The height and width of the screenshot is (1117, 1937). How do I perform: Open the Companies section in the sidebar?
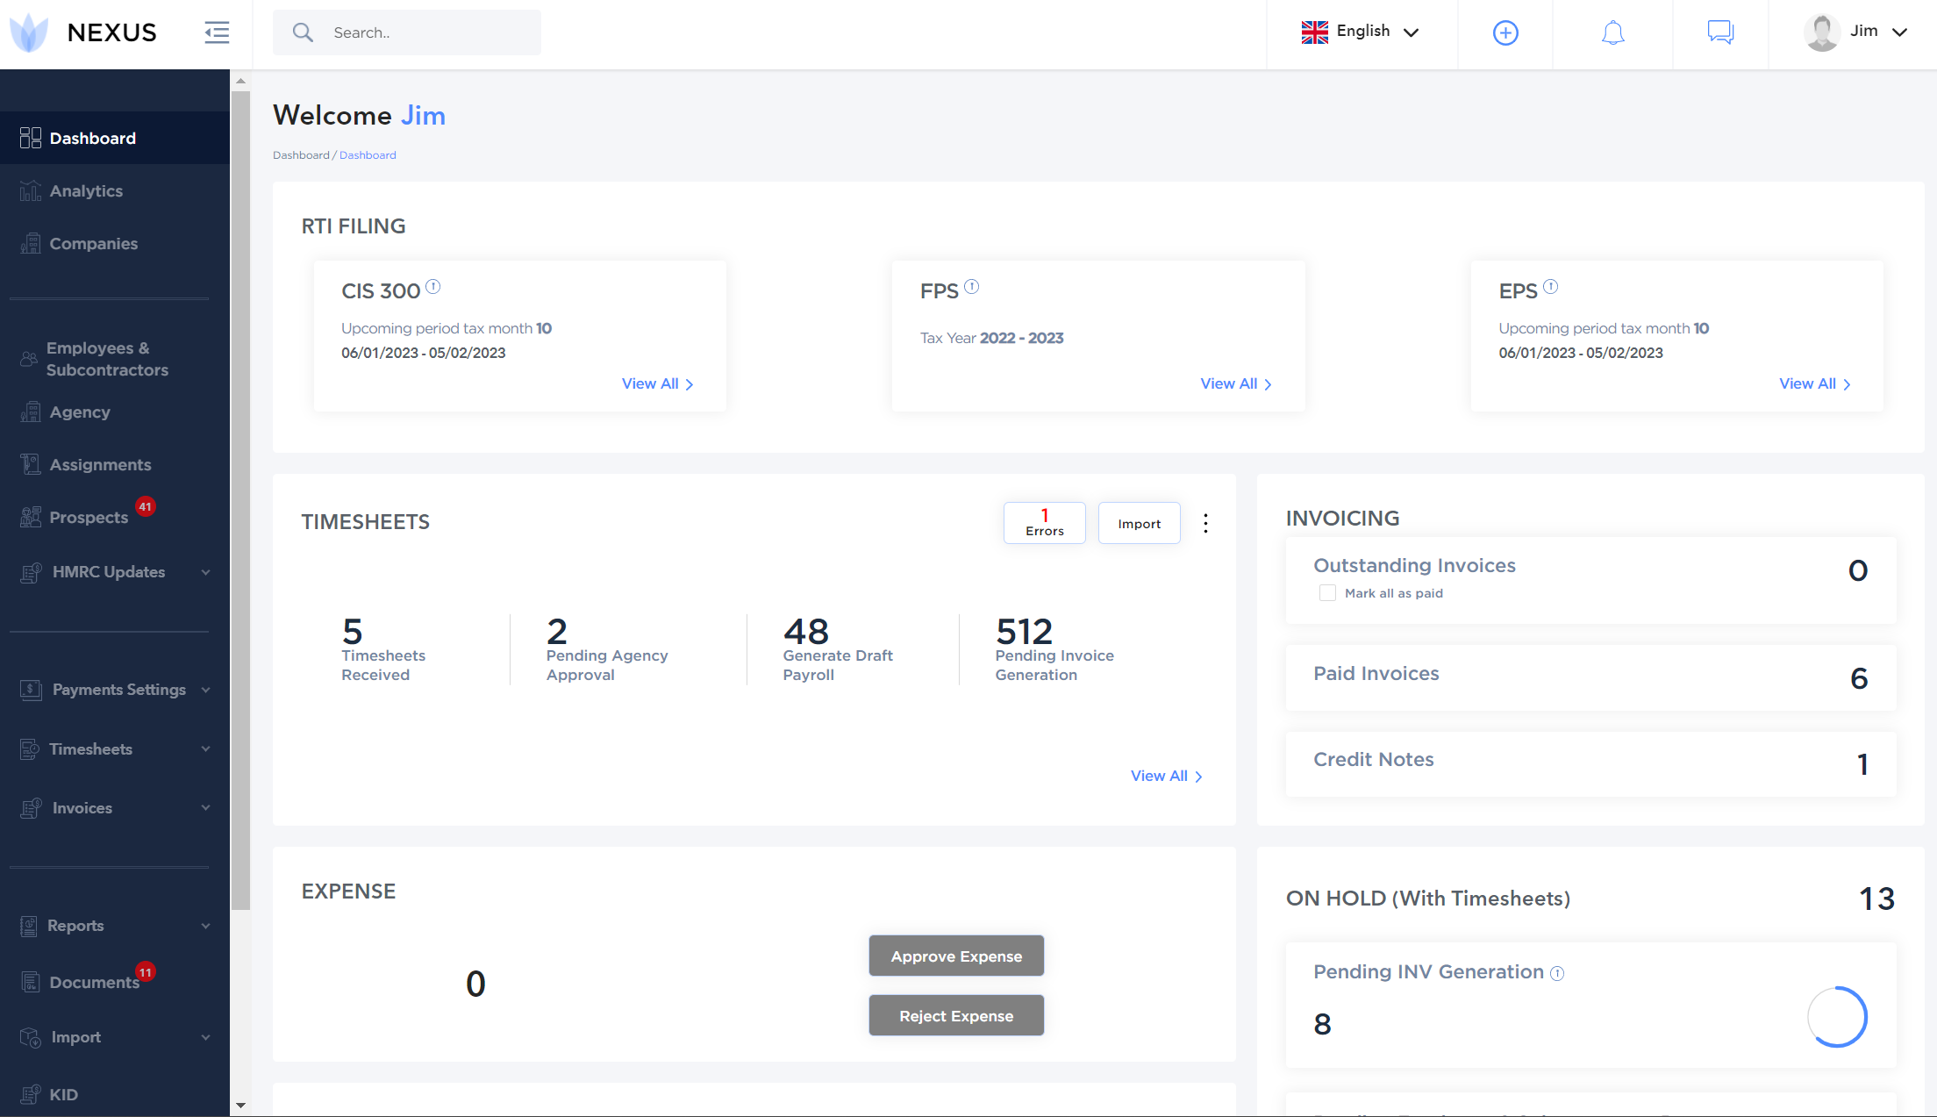[x=93, y=243]
